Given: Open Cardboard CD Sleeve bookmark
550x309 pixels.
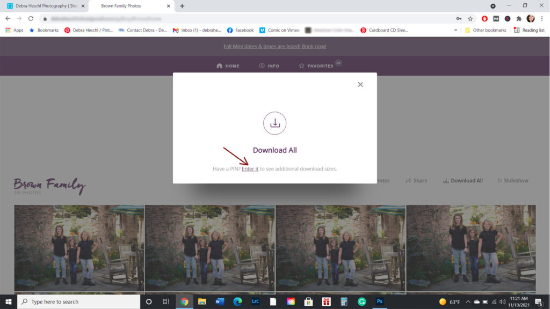Looking at the screenshot, I should 384,30.
